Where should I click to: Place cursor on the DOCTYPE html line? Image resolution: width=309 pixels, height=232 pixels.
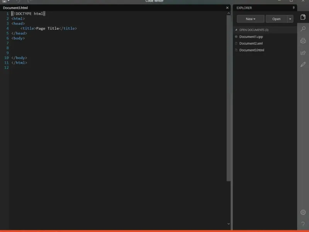[28, 14]
